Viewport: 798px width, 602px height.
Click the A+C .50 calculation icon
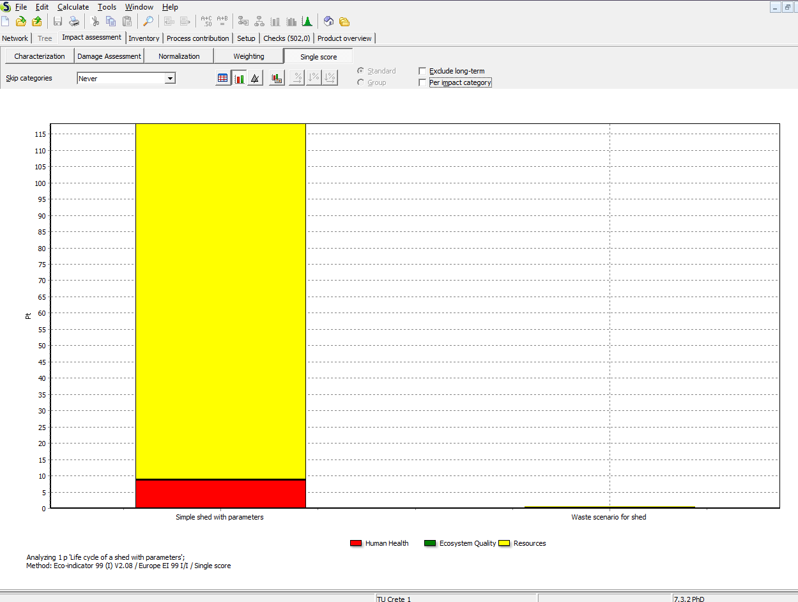(206, 21)
